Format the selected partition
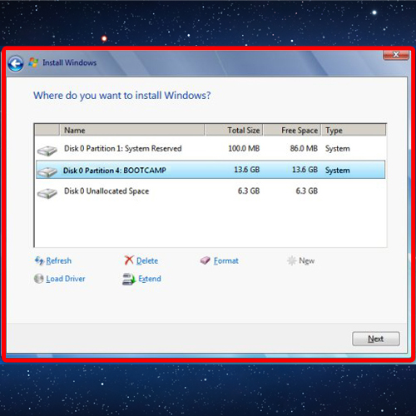This screenshot has height=416, width=416. (226, 260)
